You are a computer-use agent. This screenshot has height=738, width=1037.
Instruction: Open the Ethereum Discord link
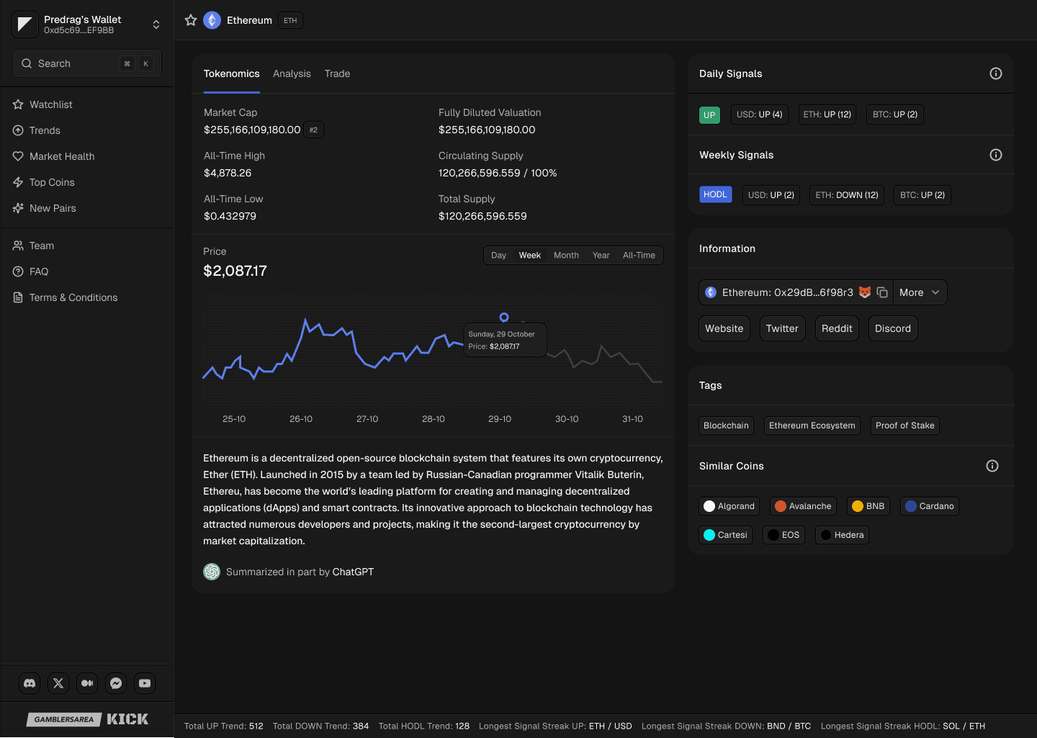coord(893,328)
